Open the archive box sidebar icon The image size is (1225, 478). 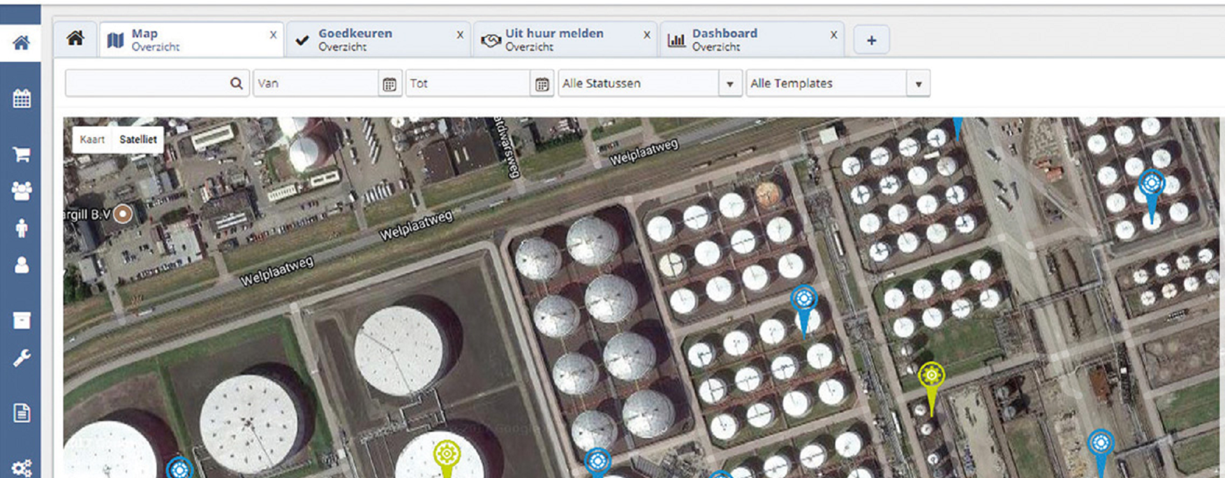(22, 320)
